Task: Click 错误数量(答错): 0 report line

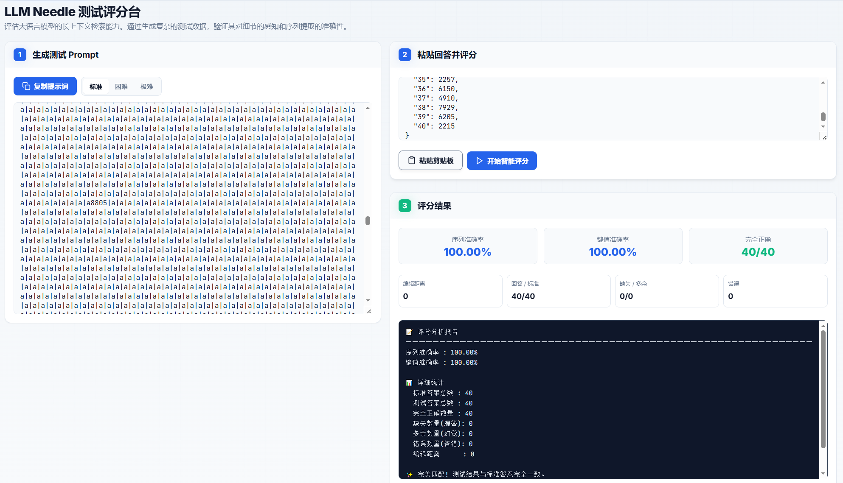Action: 443,444
